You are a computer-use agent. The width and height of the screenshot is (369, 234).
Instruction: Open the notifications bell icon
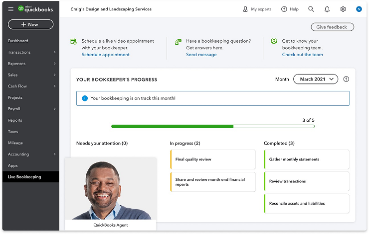coord(327,9)
